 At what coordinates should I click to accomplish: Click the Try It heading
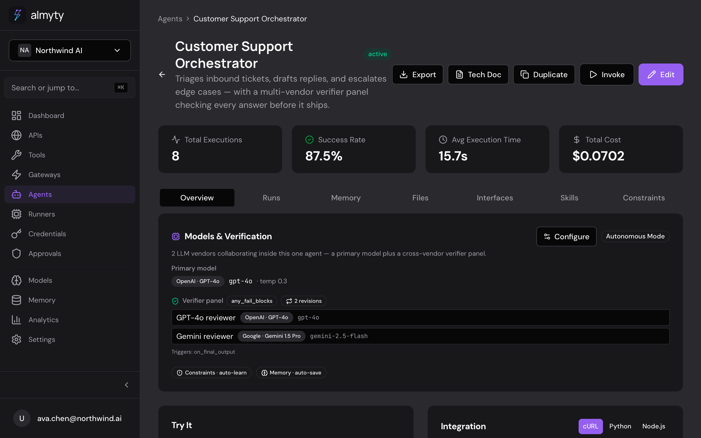pyautogui.click(x=182, y=425)
